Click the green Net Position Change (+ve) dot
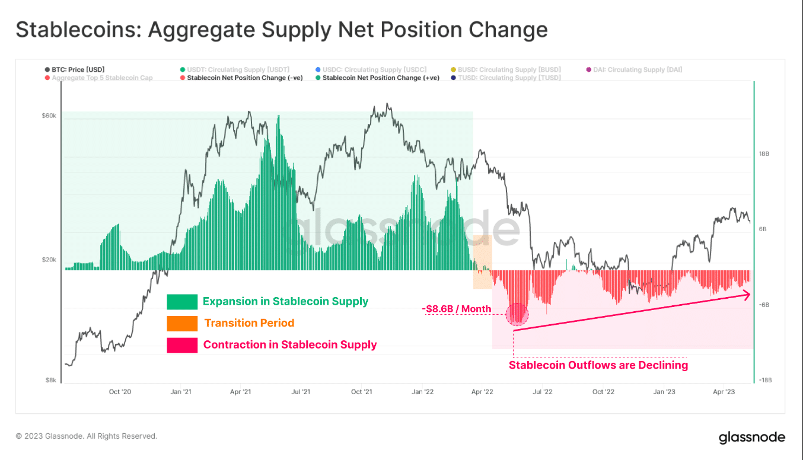The height and width of the screenshot is (460, 803). (317, 78)
